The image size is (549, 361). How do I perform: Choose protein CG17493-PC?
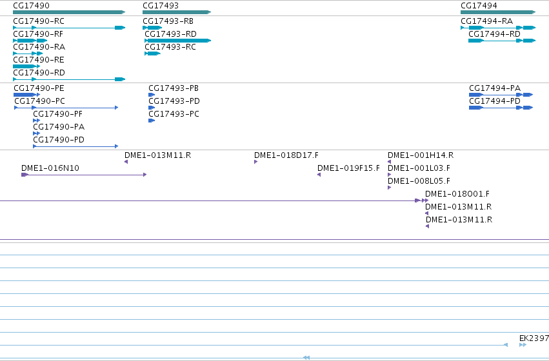point(152,121)
